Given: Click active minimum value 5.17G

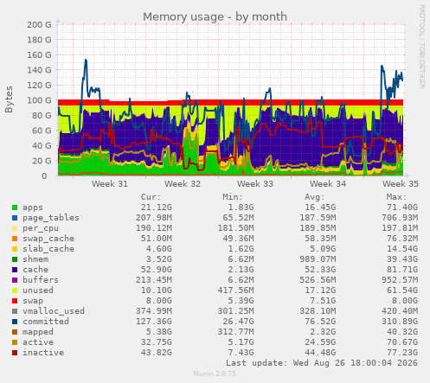Looking at the screenshot, I should point(241,342).
